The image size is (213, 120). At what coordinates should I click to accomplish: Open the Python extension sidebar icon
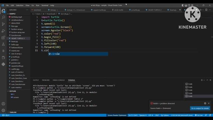[x=3, y=64]
